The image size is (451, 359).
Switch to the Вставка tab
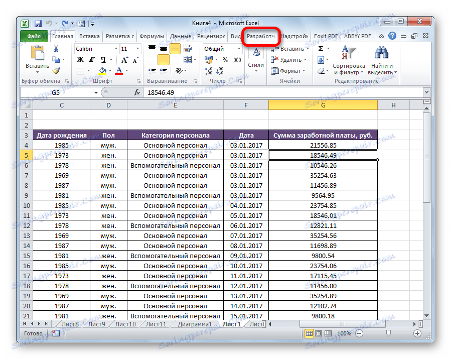(89, 36)
